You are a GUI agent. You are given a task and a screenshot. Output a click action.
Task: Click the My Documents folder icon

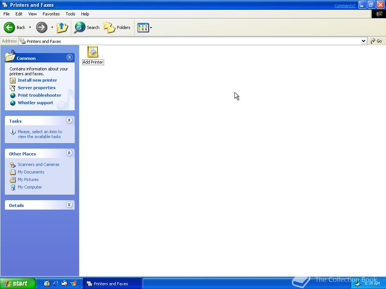pos(12,172)
